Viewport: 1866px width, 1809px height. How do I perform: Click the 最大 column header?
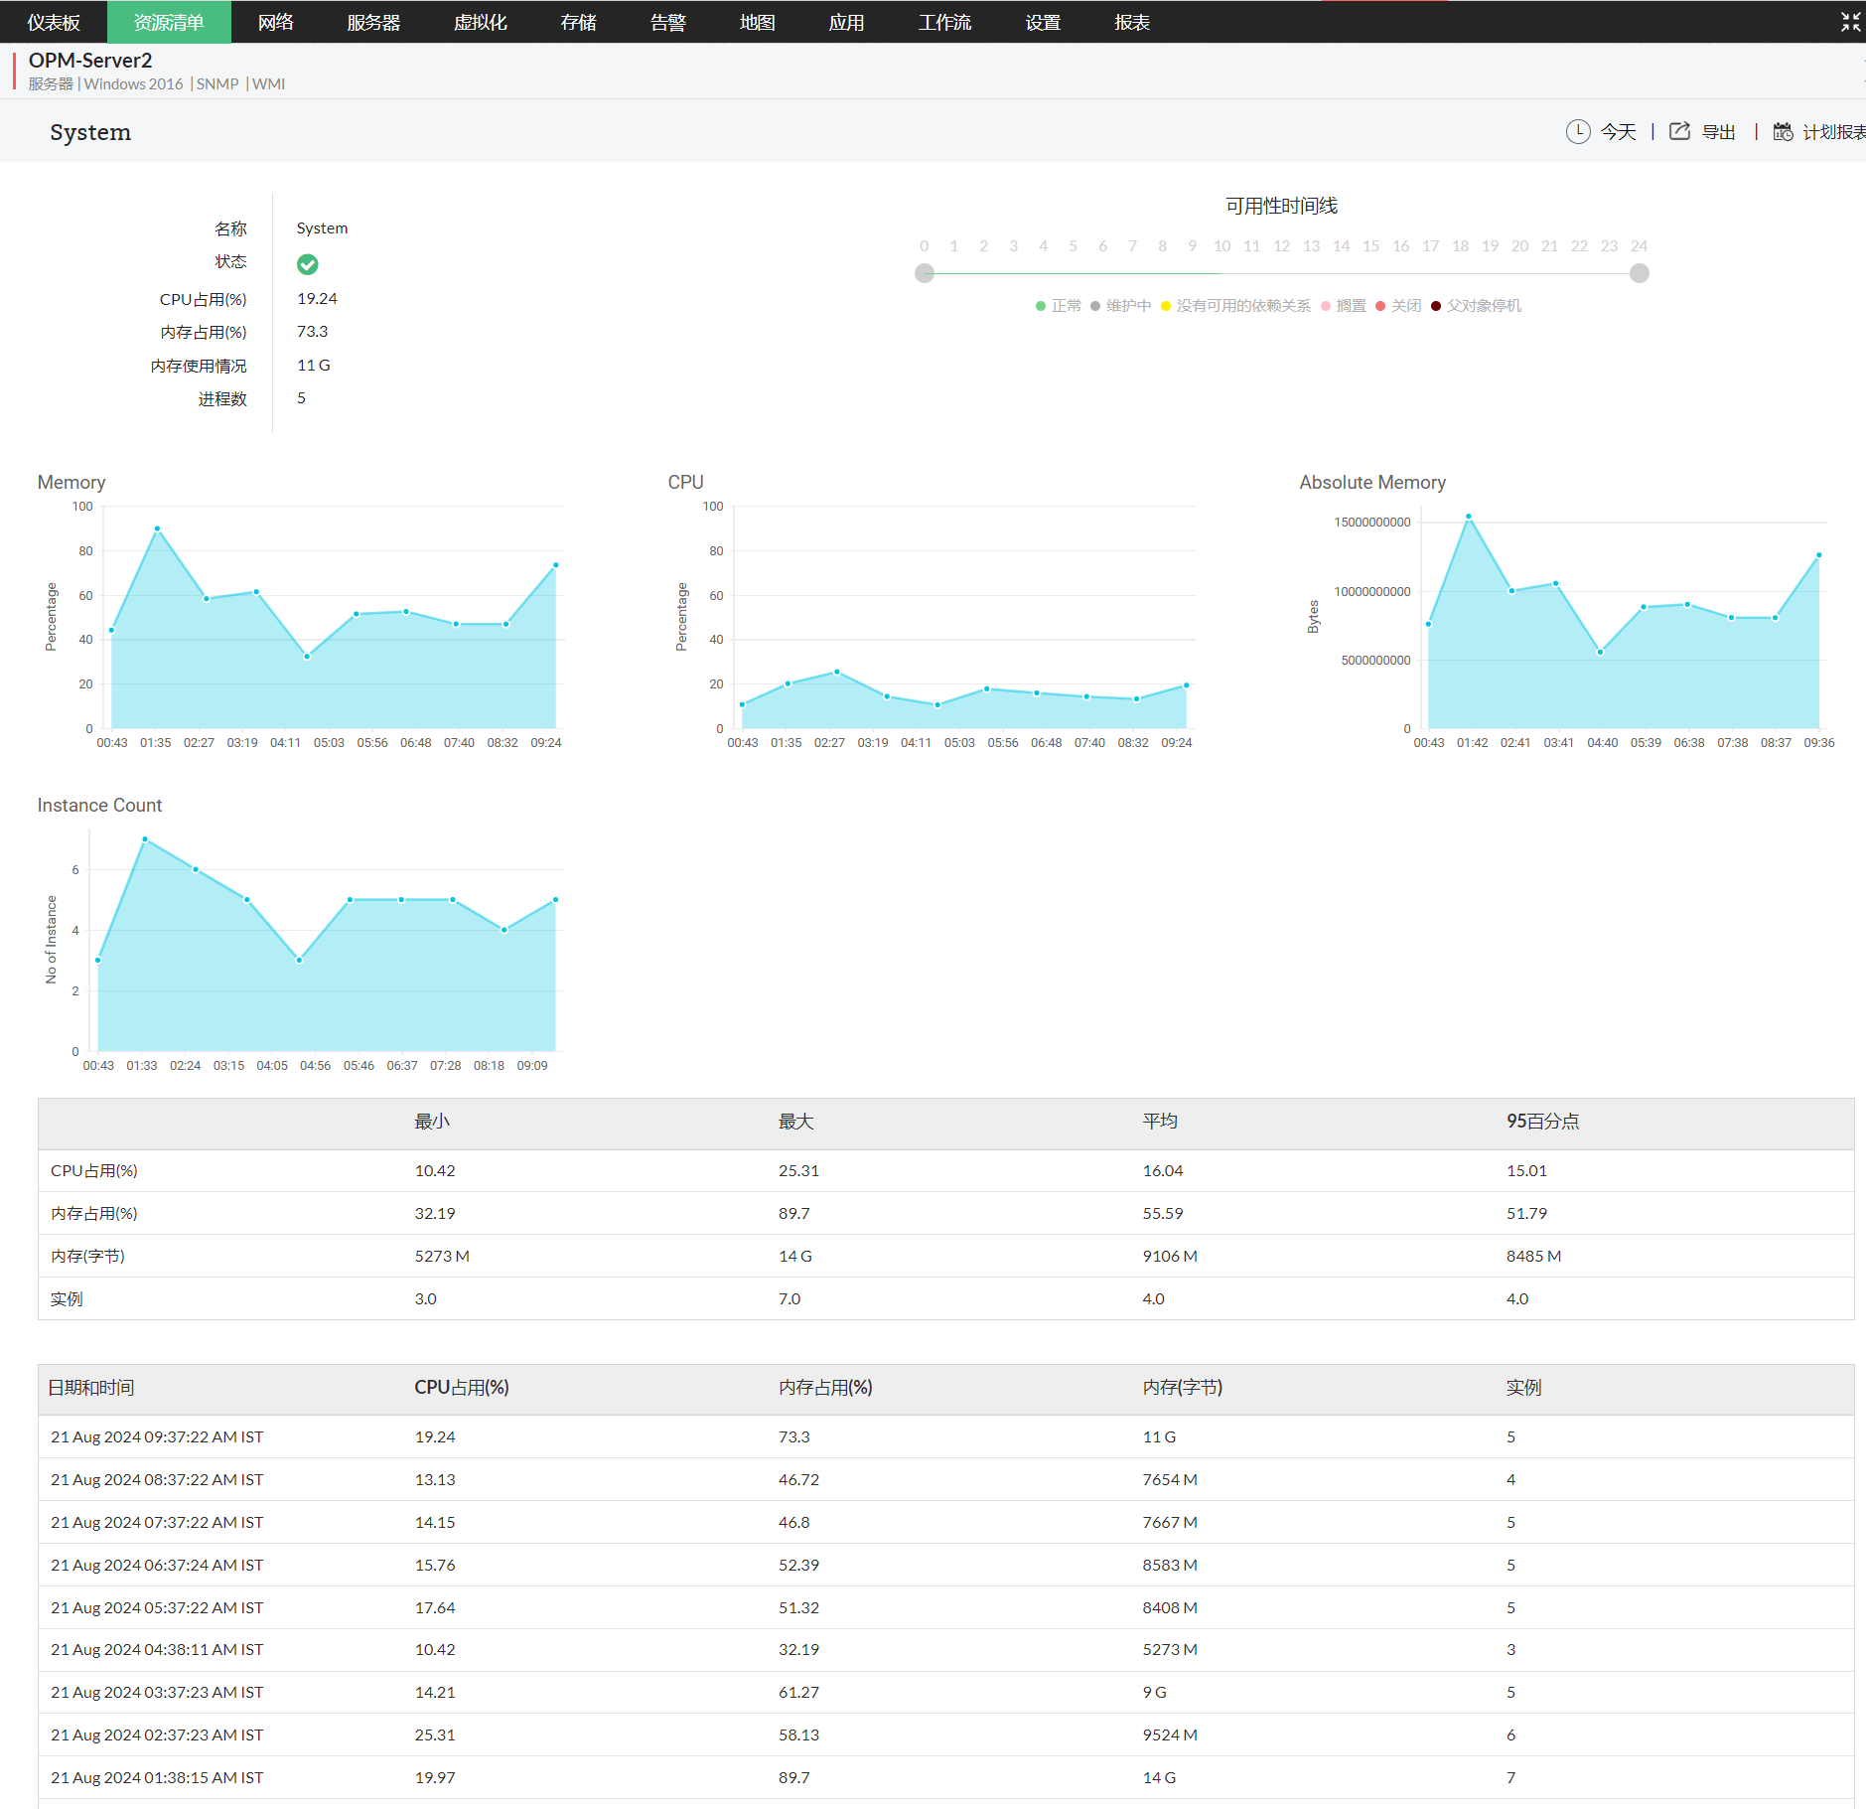point(795,1122)
